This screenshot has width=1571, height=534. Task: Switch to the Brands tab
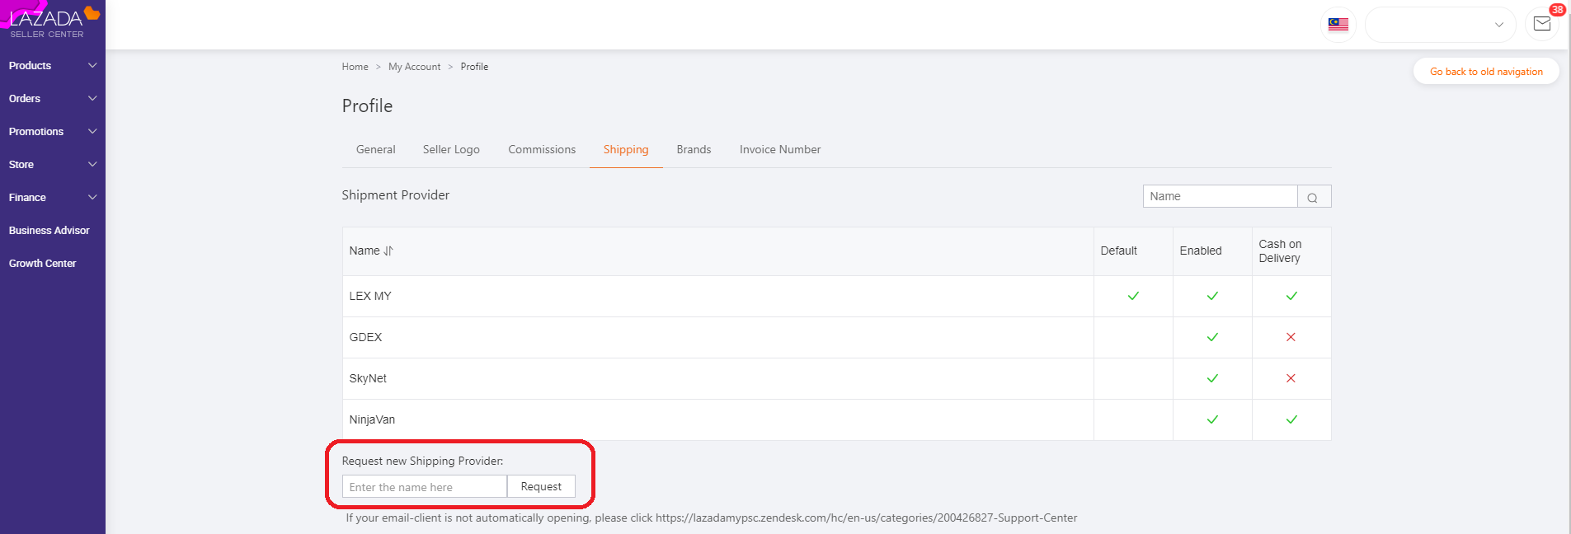(694, 150)
